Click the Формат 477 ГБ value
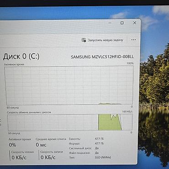 point(99,143)
